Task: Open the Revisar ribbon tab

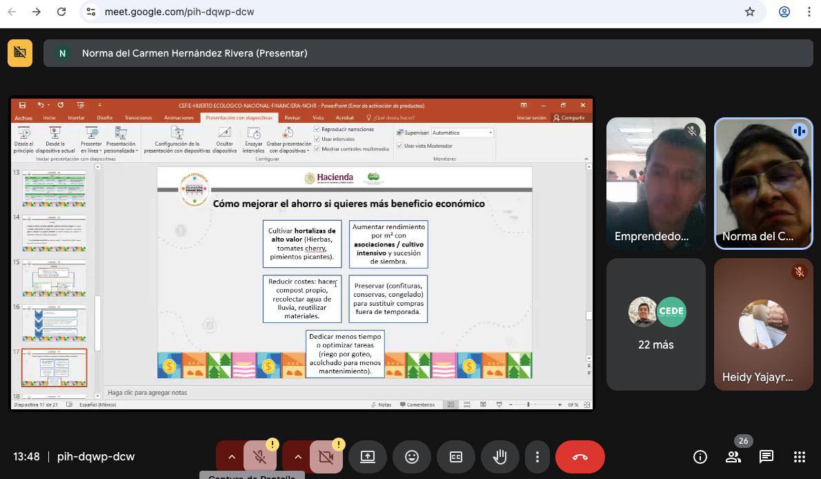Action: click(292, 118)
